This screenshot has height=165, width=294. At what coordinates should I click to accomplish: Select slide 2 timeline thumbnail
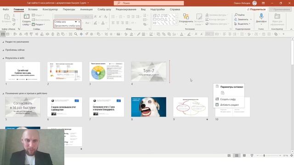click(65, 71)
